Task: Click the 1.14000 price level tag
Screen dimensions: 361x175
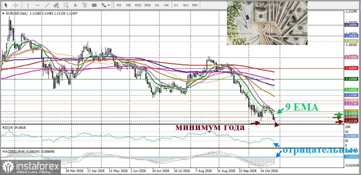Action: [x=351, y=90]
